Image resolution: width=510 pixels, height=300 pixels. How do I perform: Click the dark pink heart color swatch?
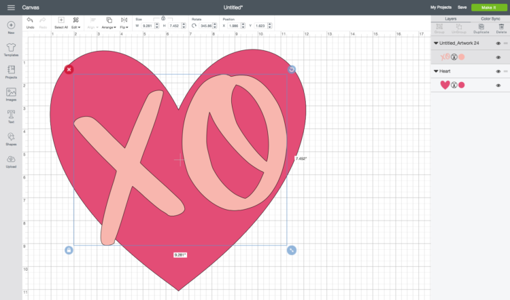click(462, 85)
